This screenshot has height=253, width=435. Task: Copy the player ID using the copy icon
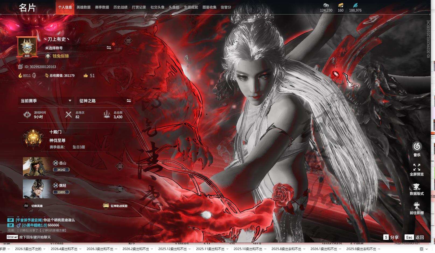coord(20,67)
